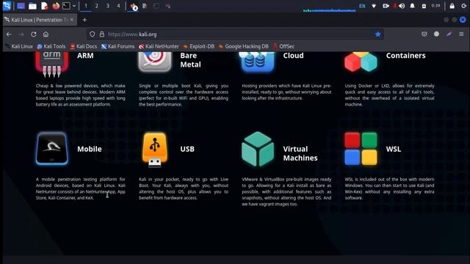Open a new browser tab

[x=84, y=20]
